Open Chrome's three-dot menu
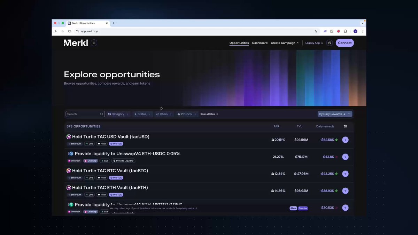Viewport: 418px width, 235px height. click(362, 31)
